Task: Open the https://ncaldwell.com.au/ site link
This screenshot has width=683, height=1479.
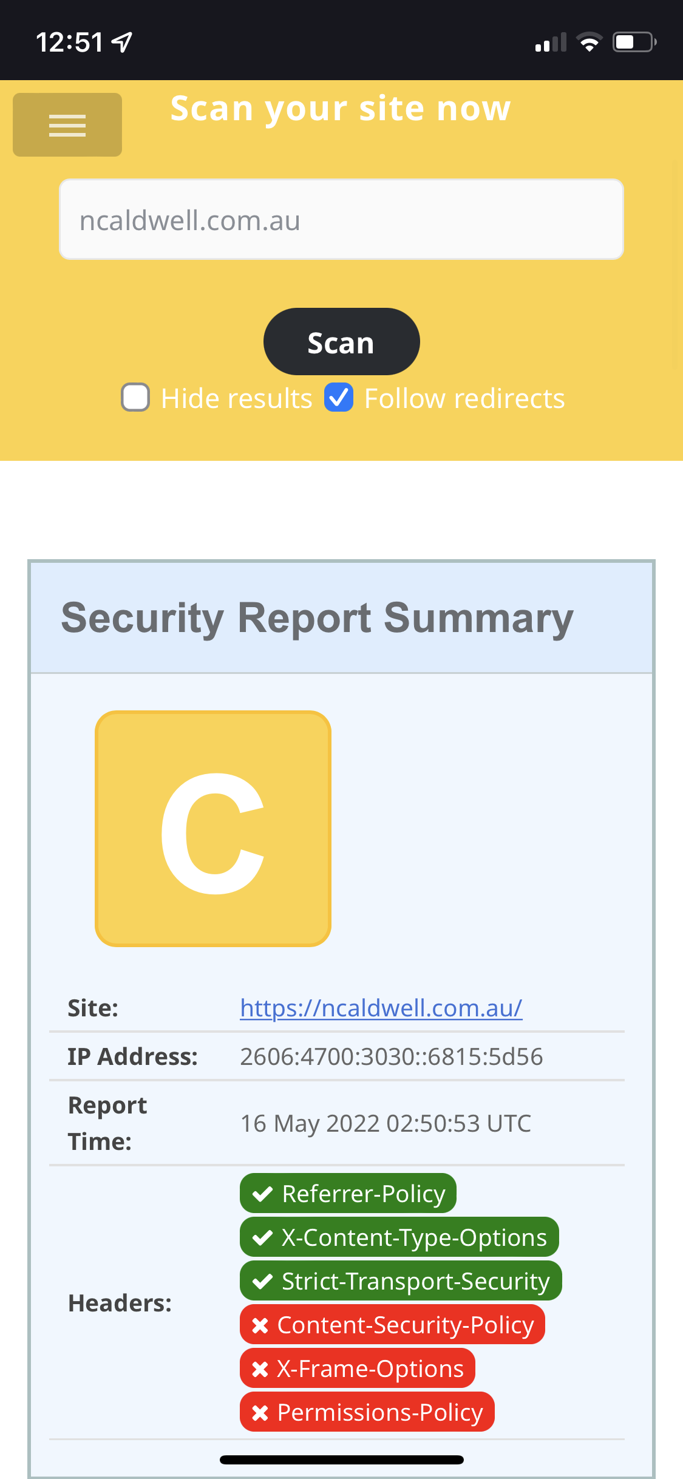Action: [381, 1008]
